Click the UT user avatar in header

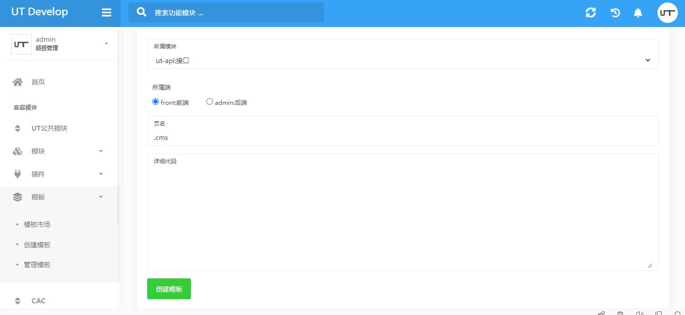click(667, 13)
